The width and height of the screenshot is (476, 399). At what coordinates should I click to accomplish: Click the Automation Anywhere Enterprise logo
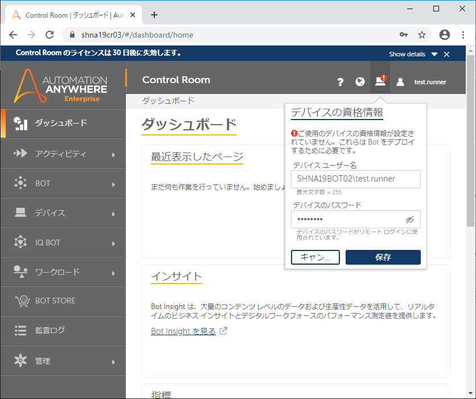tap(60, 86)
